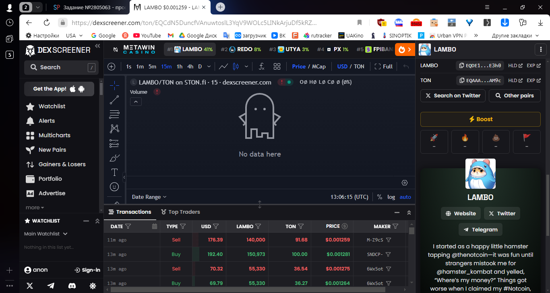The width and height of the screenshot is (550, 293).
Task: Open the emoji sticker tool
Action: pos(114,187)
